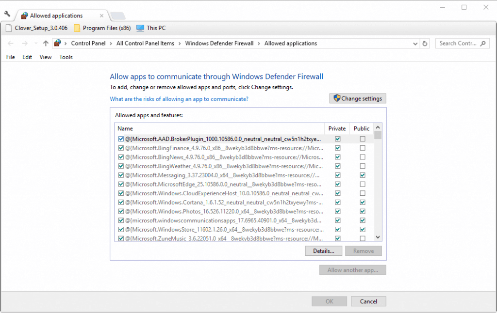Click the Details... button
497x313 pixels.
(x=324, y=251)
